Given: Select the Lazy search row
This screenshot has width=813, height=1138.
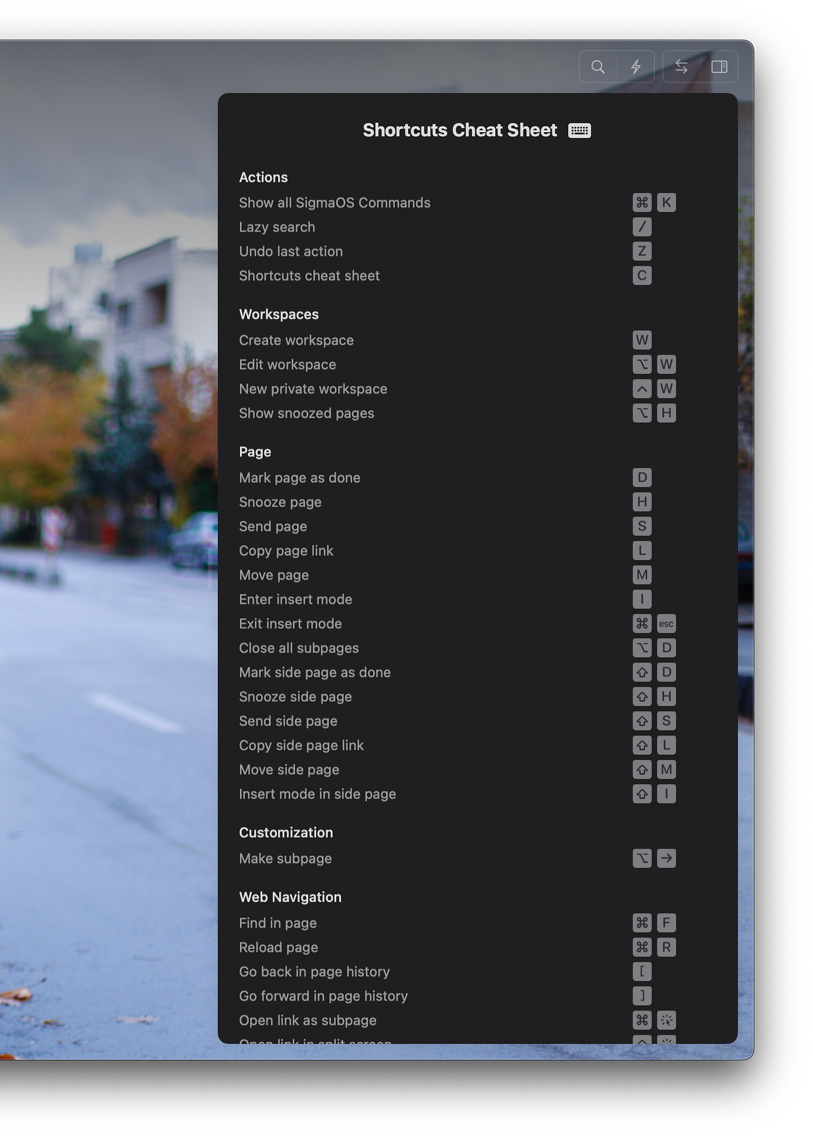Looking at the screenshot, I should 446,227.
